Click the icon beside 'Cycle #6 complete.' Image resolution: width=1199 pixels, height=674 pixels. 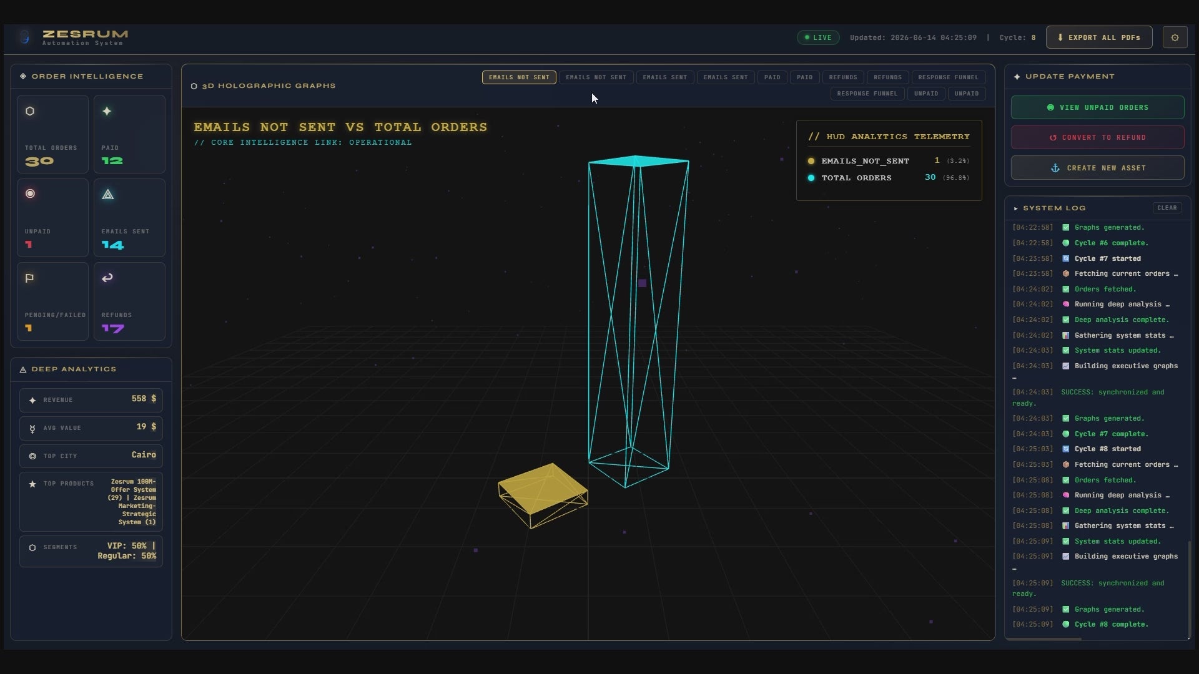pyautogui.click(x=1066, y=243)
